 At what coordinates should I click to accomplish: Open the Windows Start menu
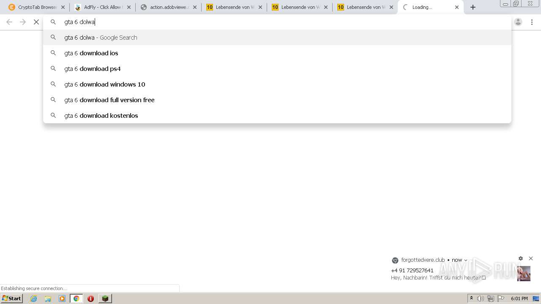11,299
